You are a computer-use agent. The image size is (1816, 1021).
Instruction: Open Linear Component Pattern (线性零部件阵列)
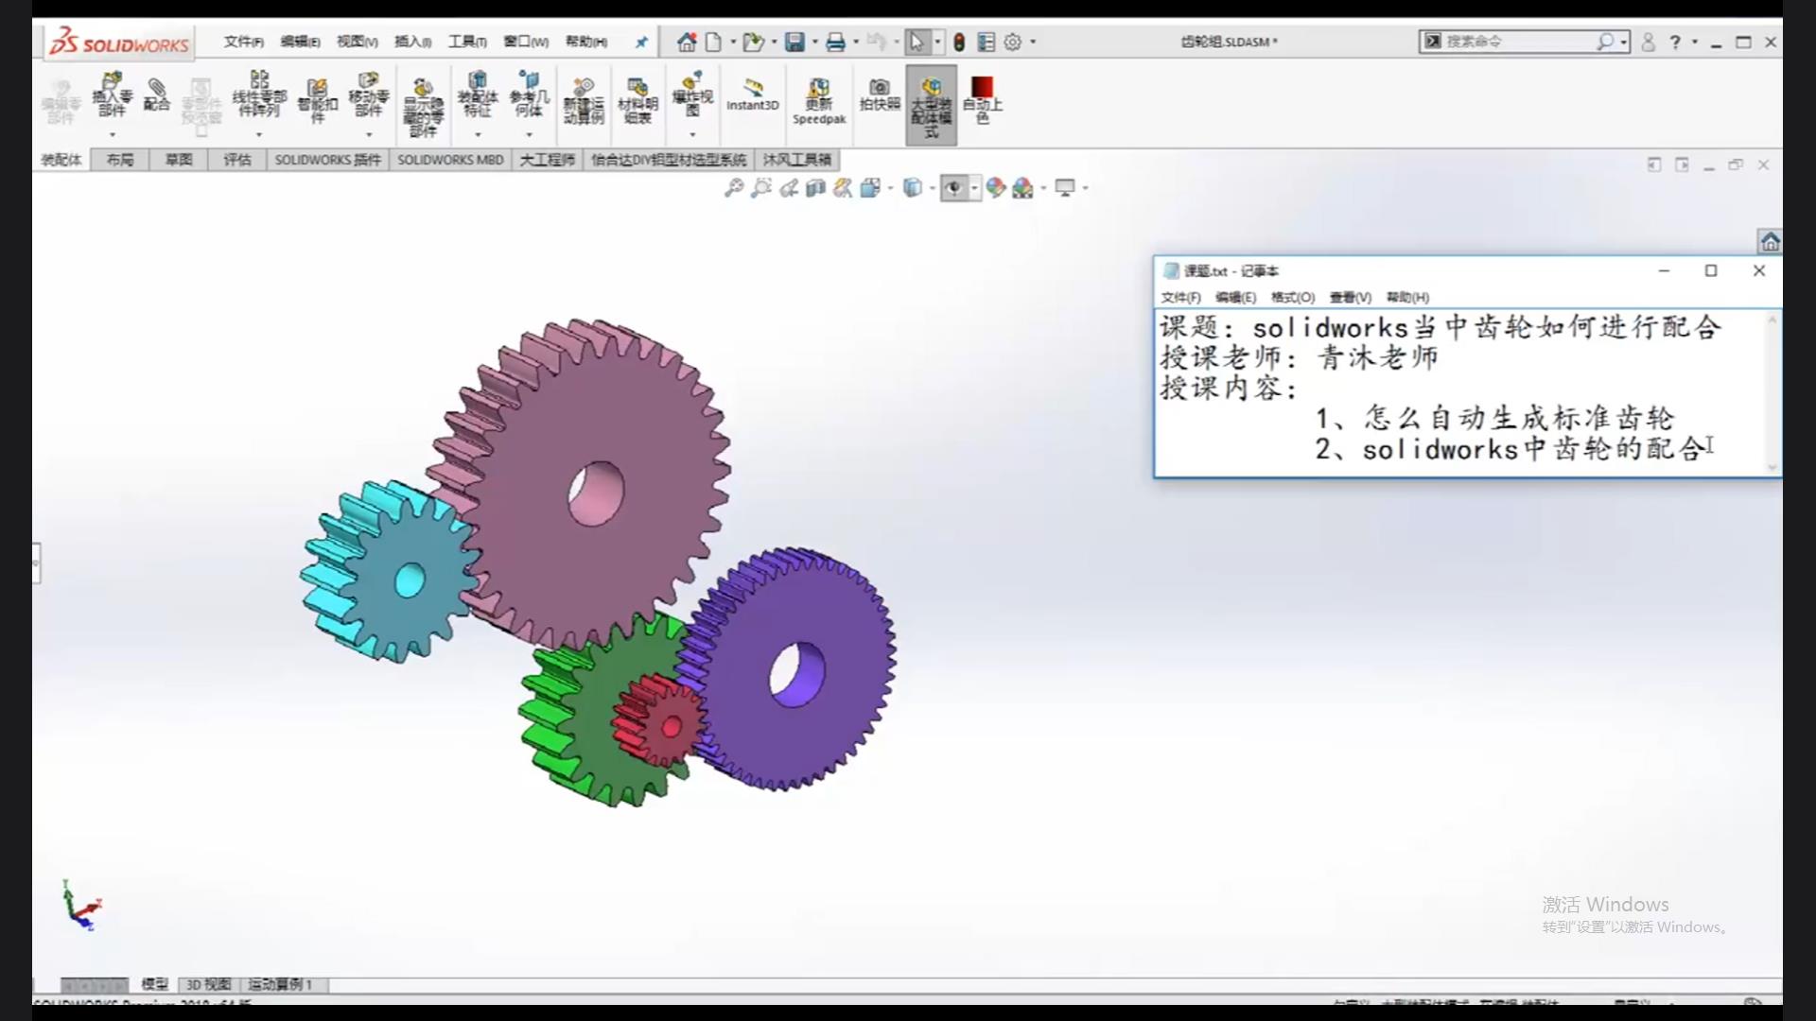[x=259, y=94]
